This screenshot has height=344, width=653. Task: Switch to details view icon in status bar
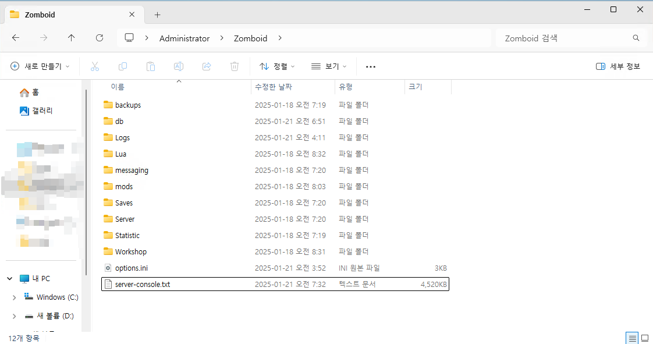point(632,338)
